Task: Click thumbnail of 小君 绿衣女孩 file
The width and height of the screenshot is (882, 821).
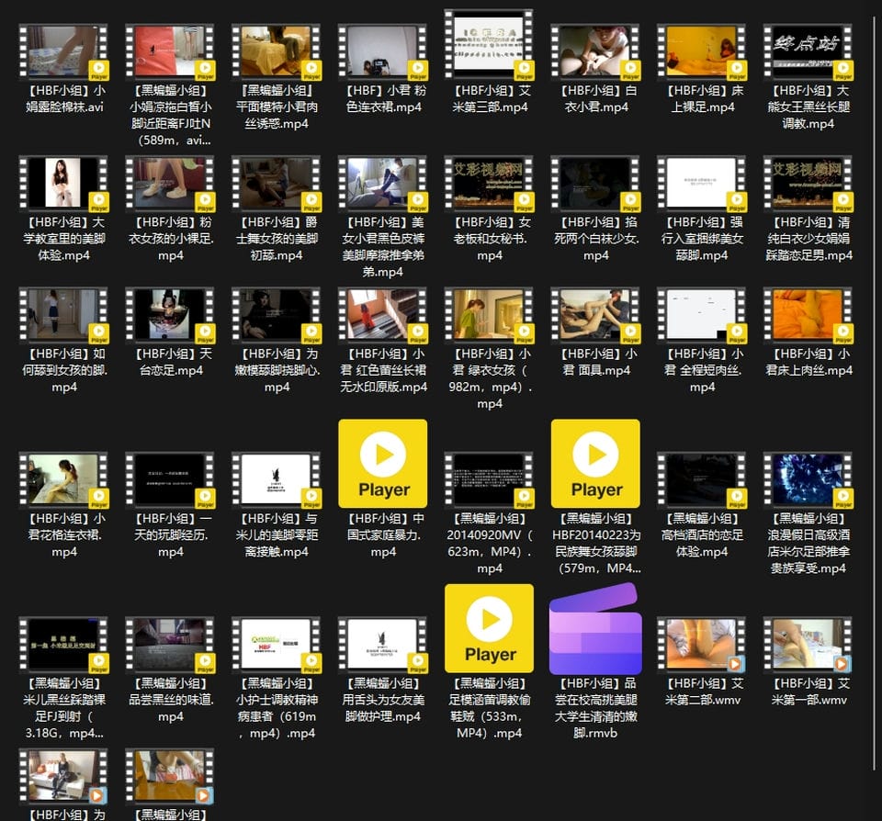Action: [489, 315]
